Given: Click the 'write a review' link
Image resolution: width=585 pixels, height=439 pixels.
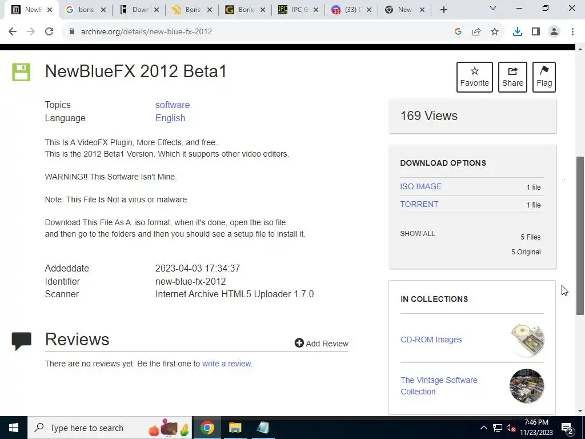Looking at the screenshot, I should click(x=227, y=364).
